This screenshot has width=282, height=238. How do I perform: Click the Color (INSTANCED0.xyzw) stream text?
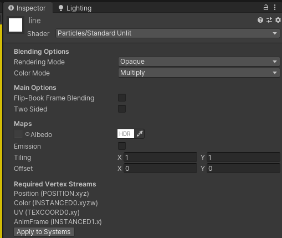56,203
